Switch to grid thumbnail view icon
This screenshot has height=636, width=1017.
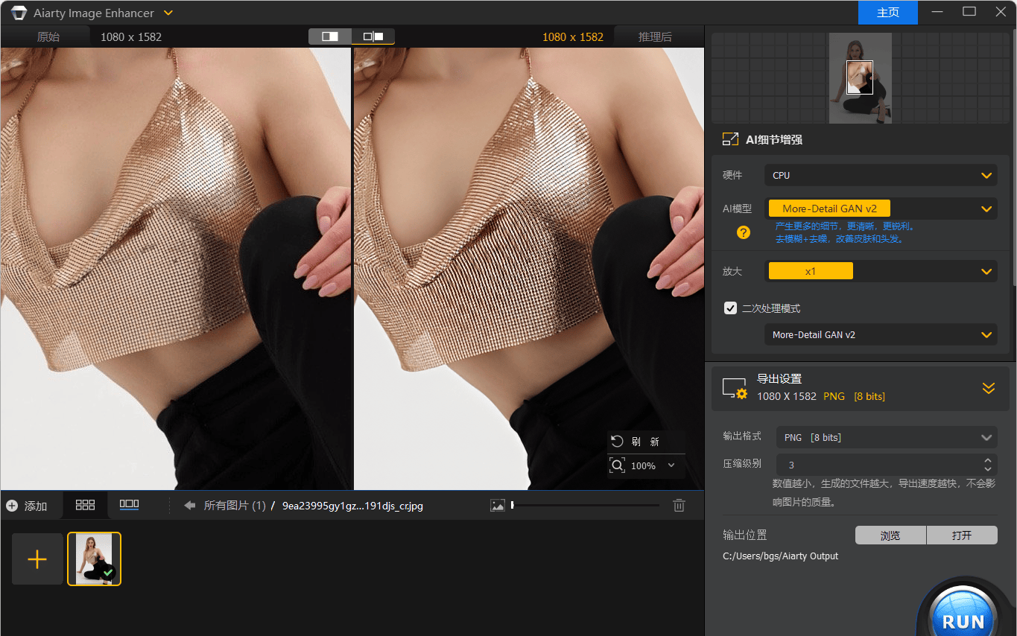pos(86,505)
